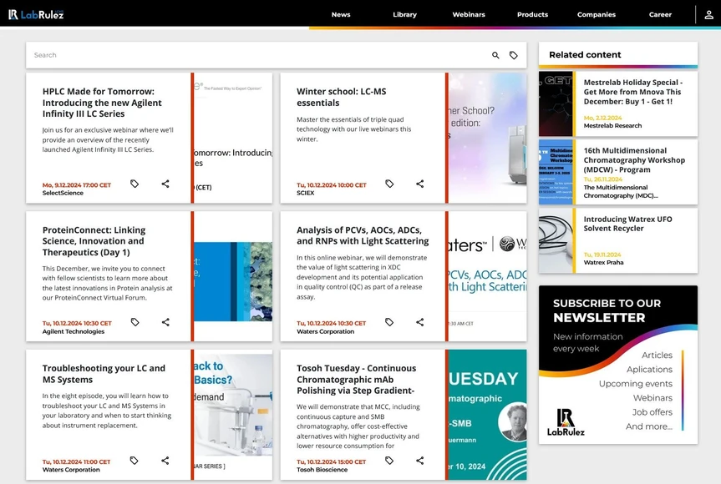
Task: Open the Companies menu item
Action: [x=597, y=14]
